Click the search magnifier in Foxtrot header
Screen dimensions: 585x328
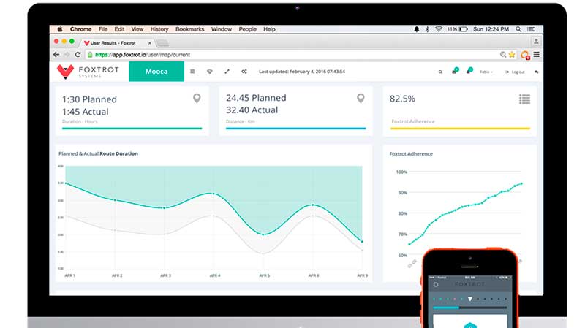point(440,72)
